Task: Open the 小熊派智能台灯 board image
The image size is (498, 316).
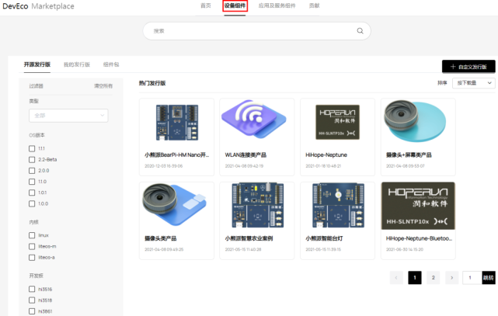Action: pos(338,205)
